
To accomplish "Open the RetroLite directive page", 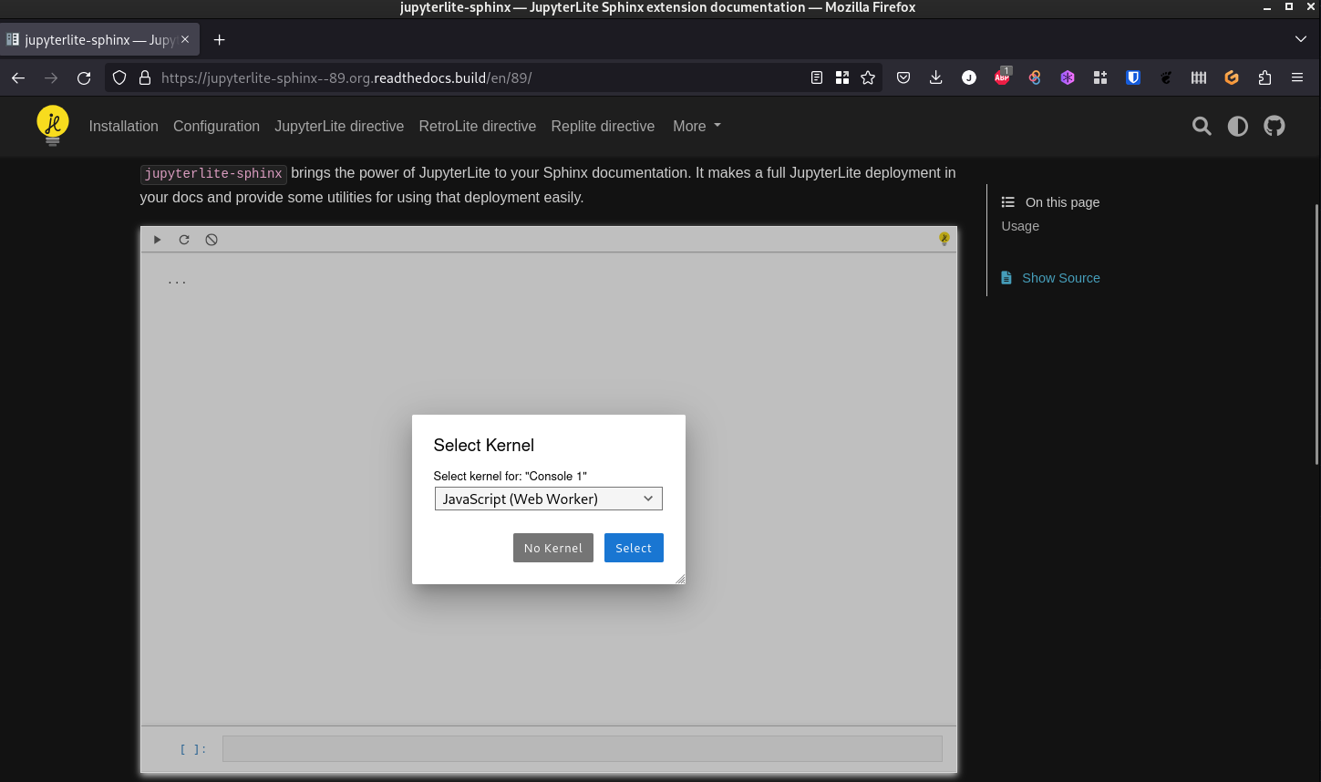I will click(478, 126).
